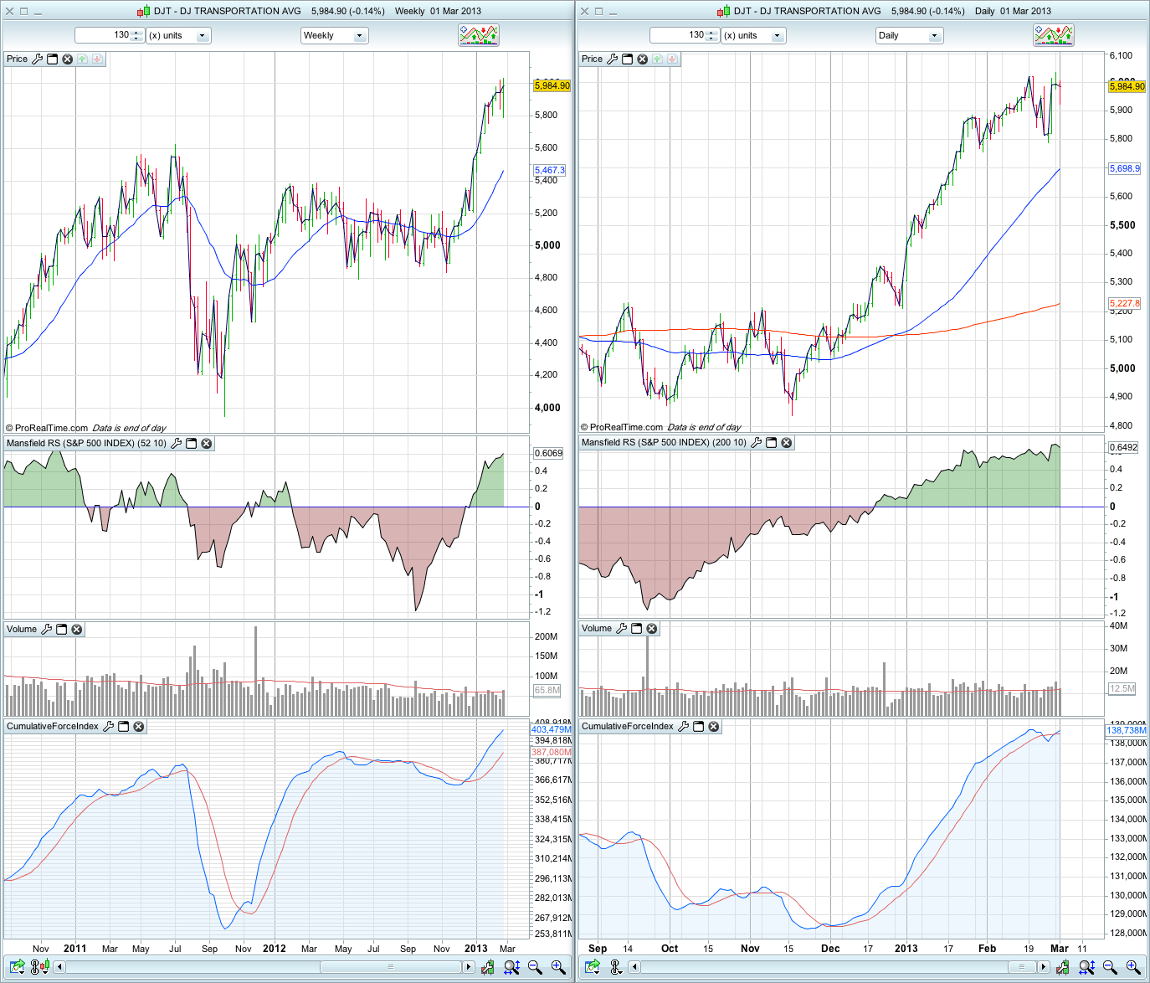Click the indicators button on daily chart toolbar
Screen dimensions: 1150x983
coord(1053,35)
